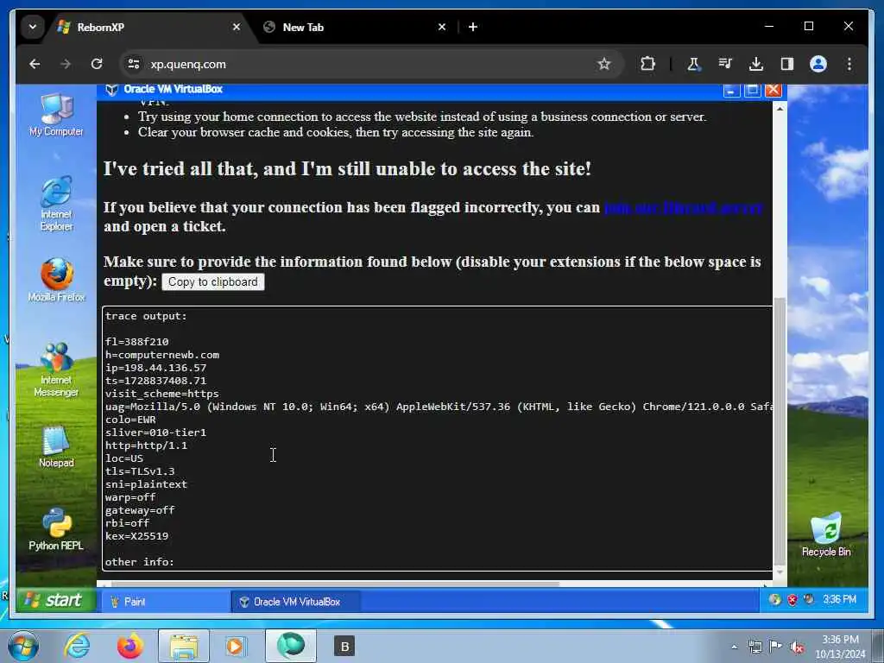Follow the join our Discord server link

coord(683,207)
